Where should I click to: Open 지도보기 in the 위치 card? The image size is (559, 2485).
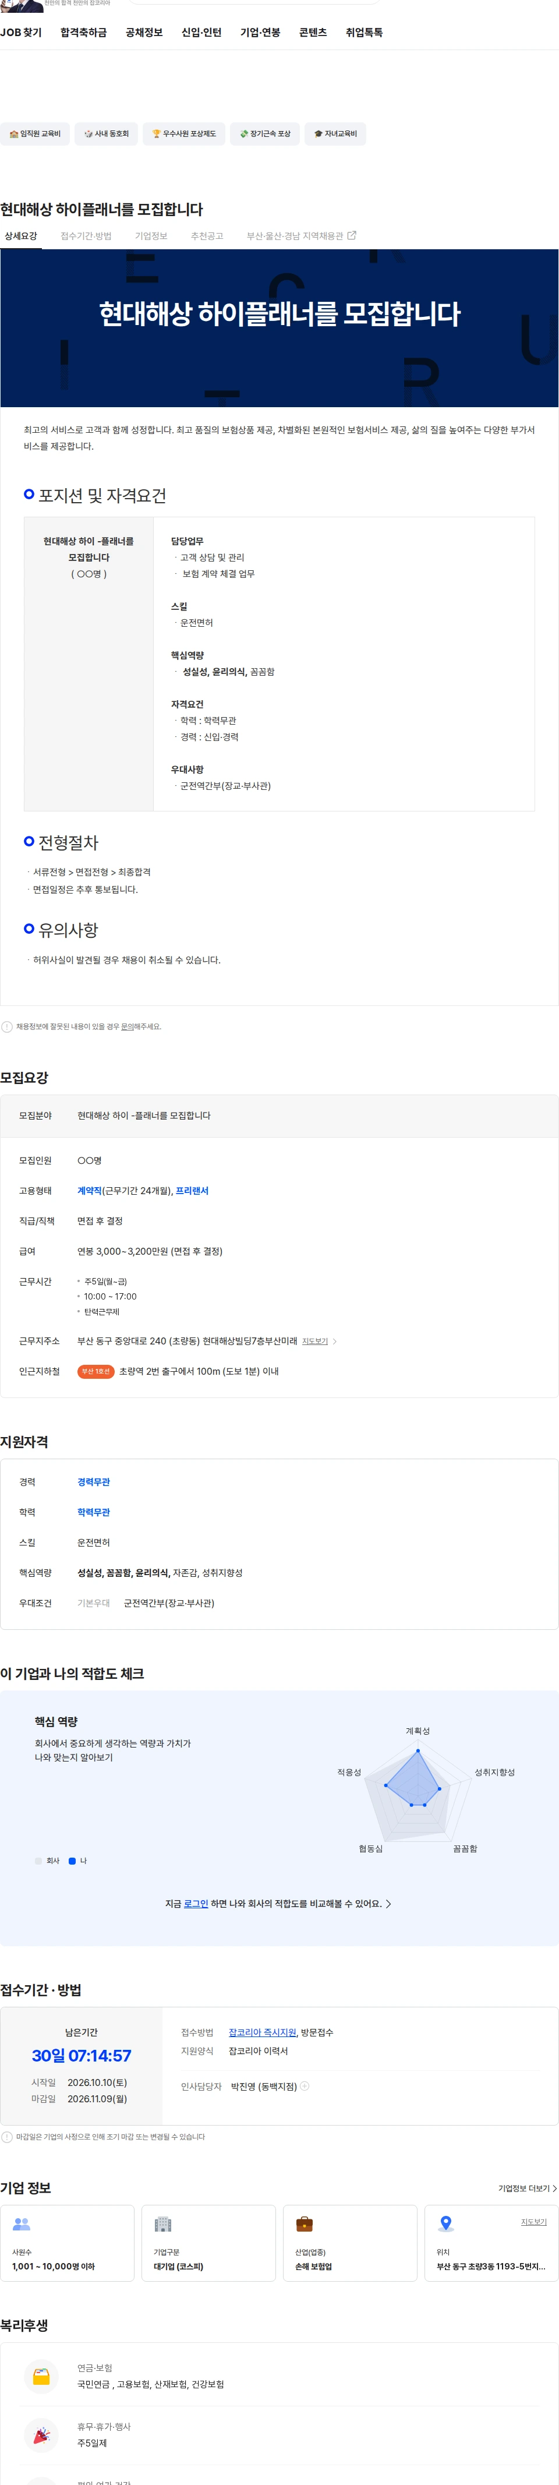click(x=534, y=2222)
